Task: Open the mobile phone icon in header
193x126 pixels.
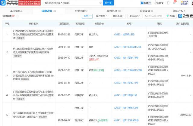Action: click(168, 3)
